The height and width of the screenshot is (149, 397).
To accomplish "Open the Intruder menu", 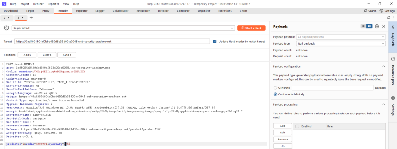I will pos(38,4).
